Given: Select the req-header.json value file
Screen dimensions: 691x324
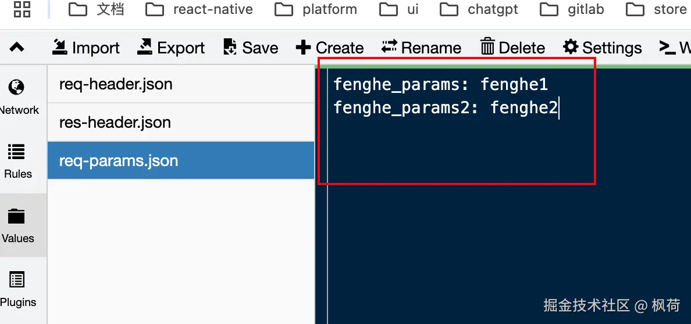Looking at the screenshot, I should [116, 84].
